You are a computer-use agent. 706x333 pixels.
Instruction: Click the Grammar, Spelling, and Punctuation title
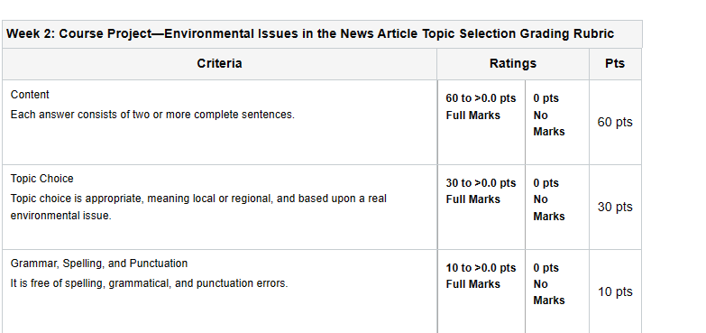[x=99, y=264]
